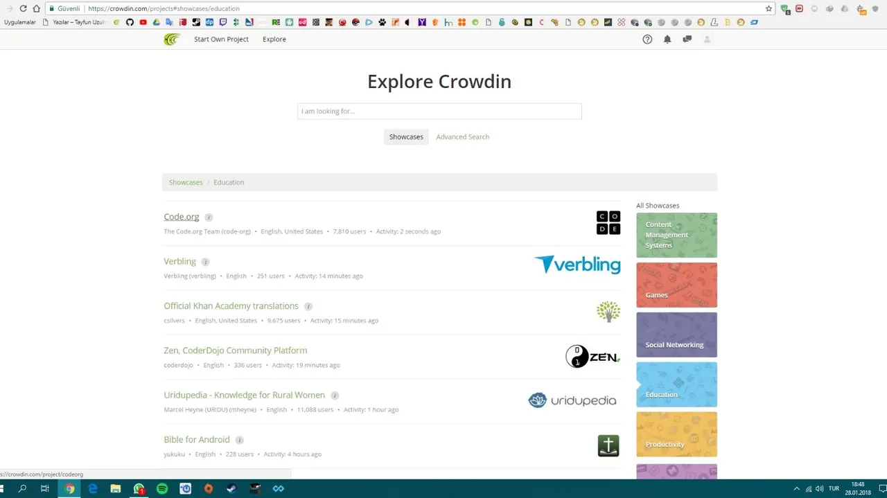
Task: Bookmark this page with the star icon
Action: (x=769, y=8)
